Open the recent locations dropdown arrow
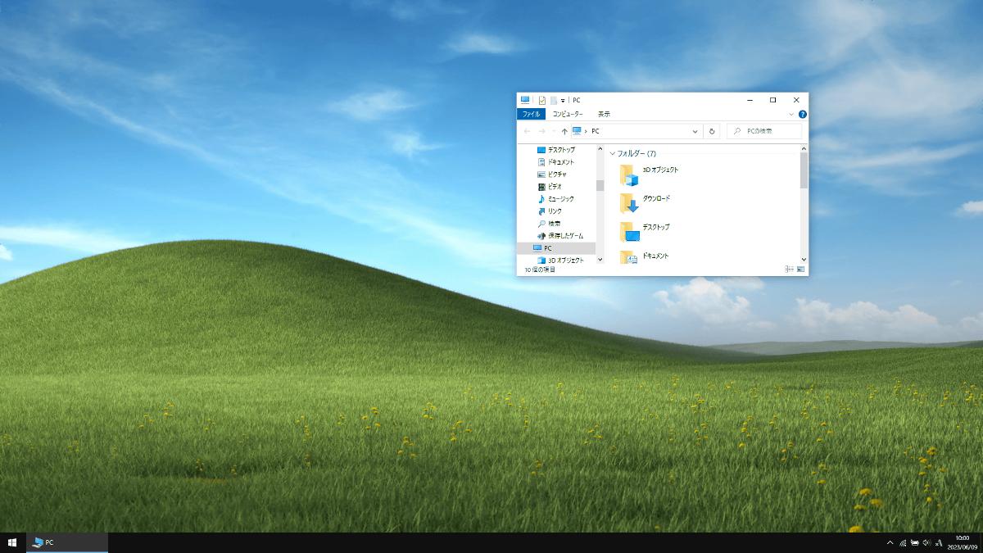 (554, 131)
